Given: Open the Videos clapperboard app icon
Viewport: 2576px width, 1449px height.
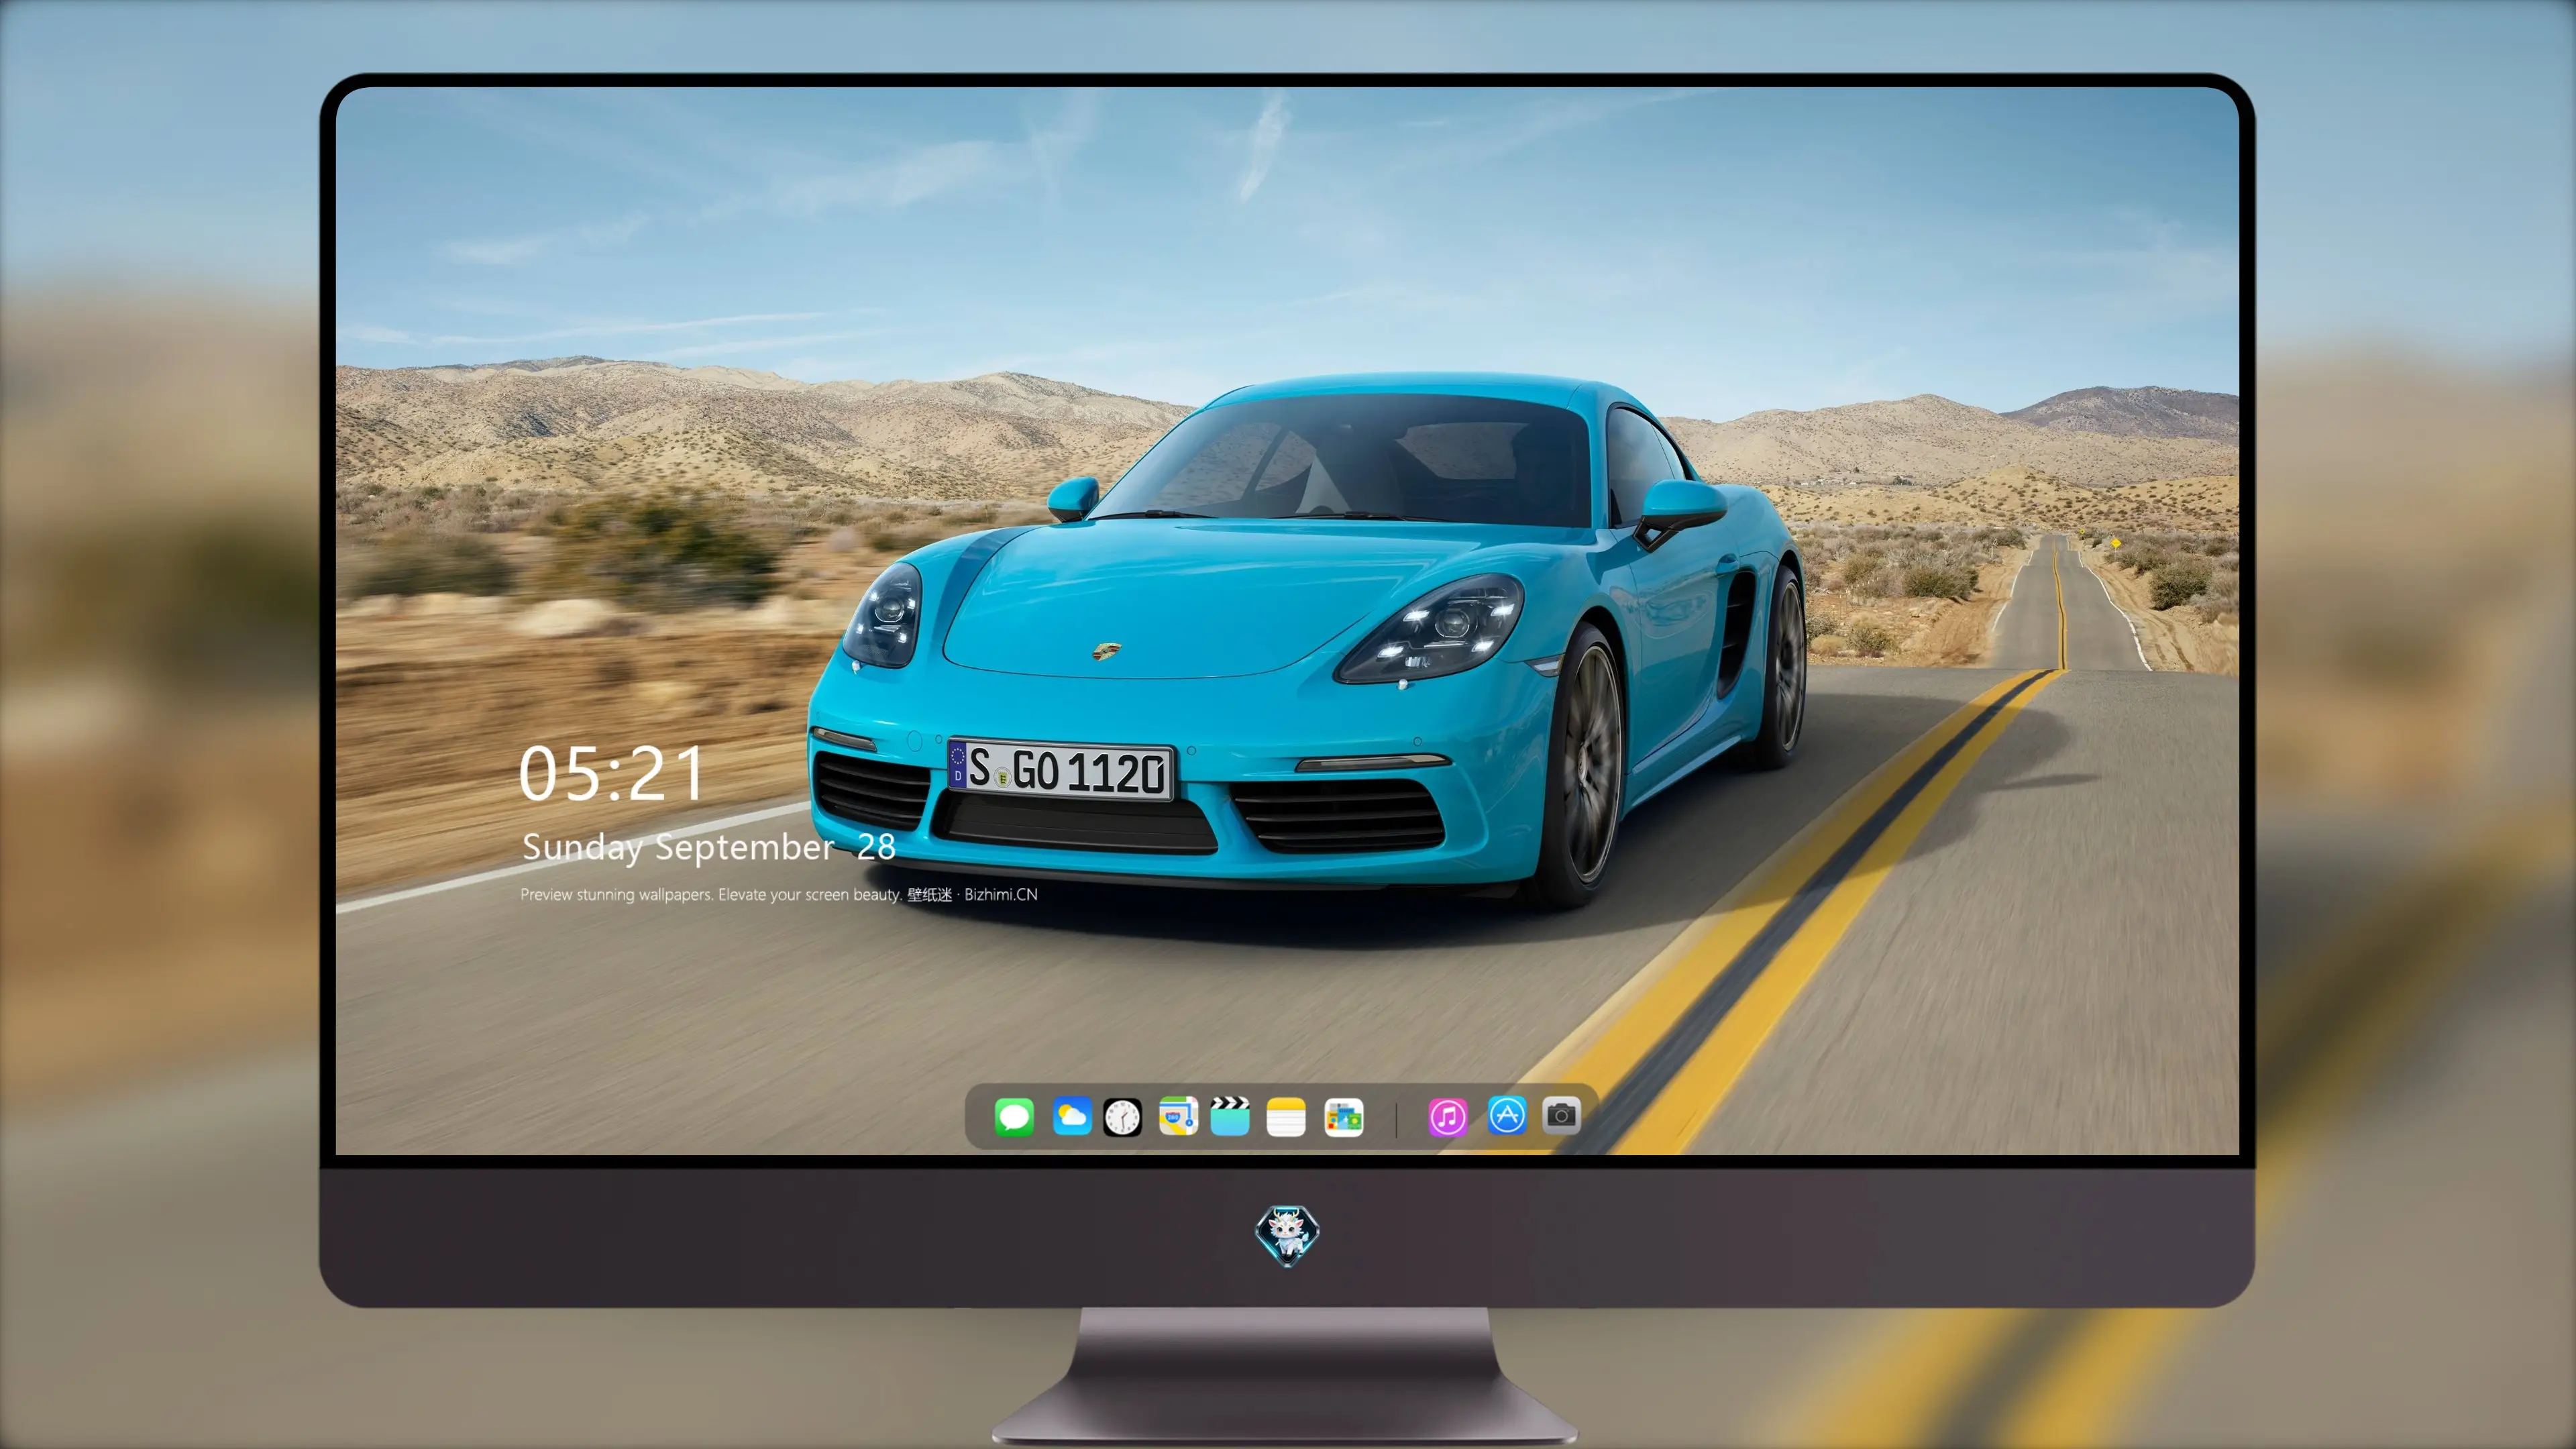Looking at the screenshot, I should [1230, 1116].
